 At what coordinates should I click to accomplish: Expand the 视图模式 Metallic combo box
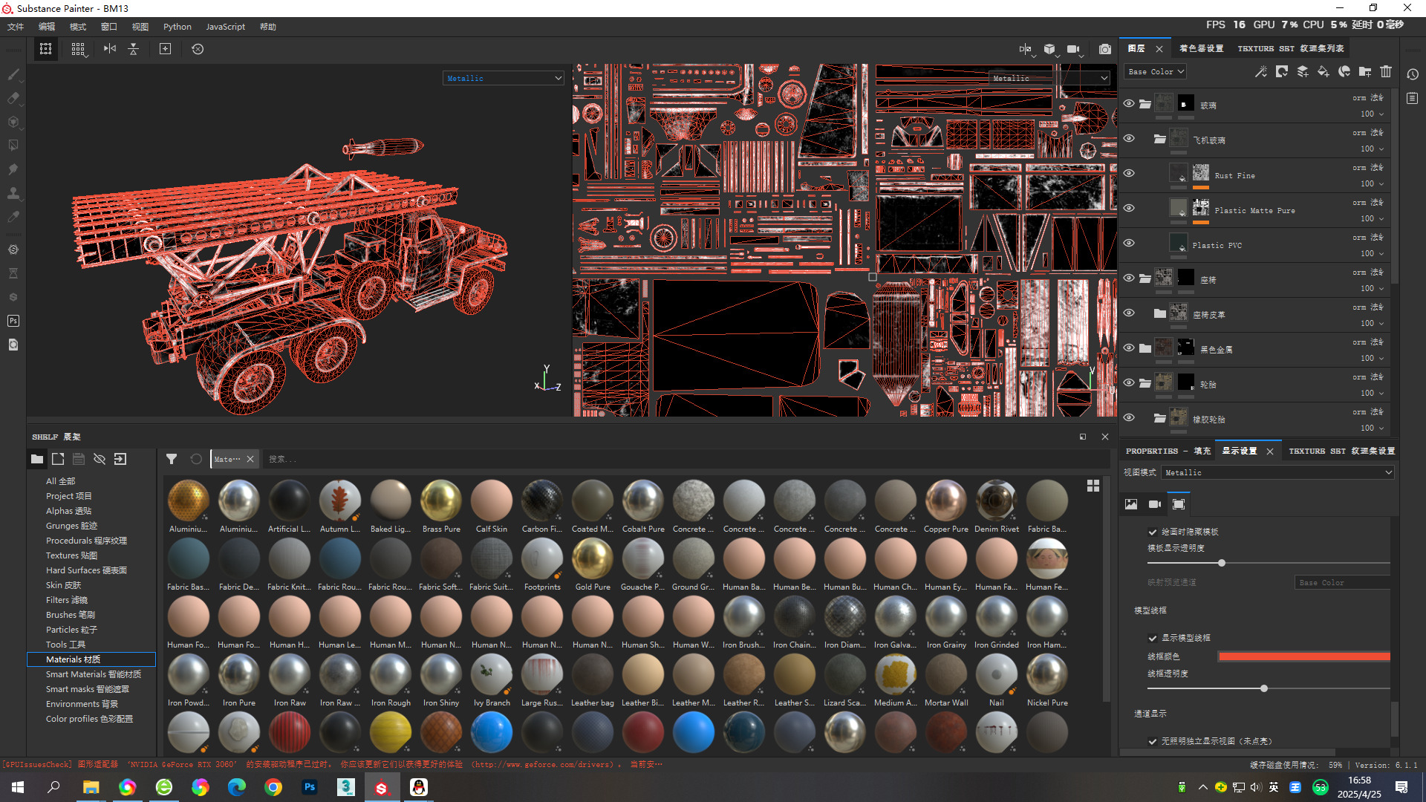1277,472
